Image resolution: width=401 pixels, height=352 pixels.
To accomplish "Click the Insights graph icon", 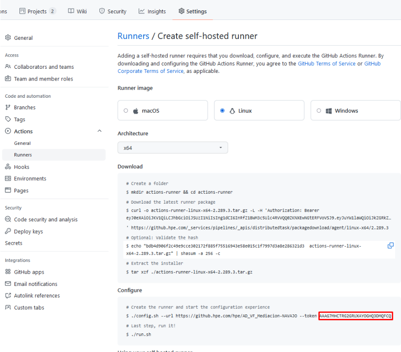I will [141, 11].
